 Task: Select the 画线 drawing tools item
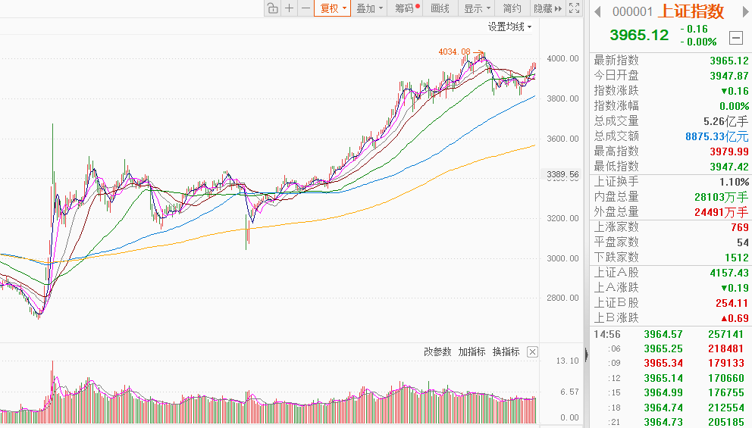440,8
